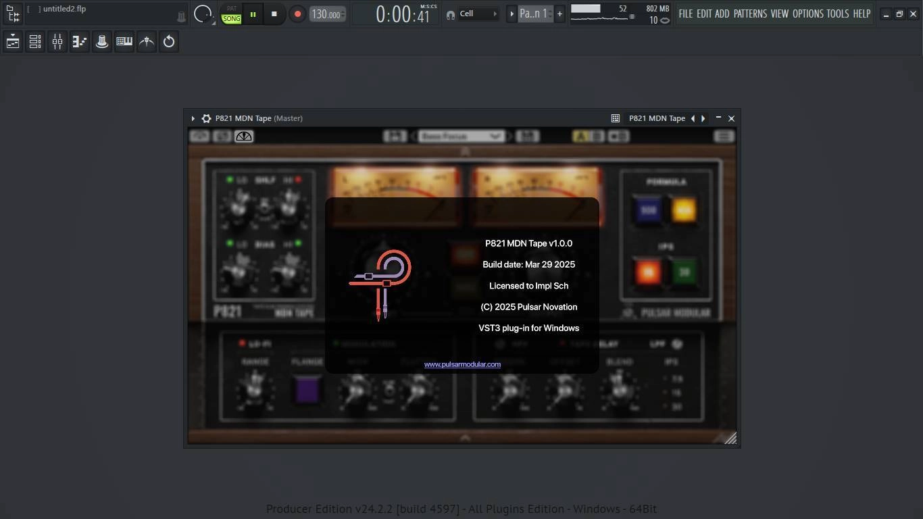Collapse upper section via top chevron

465,152
